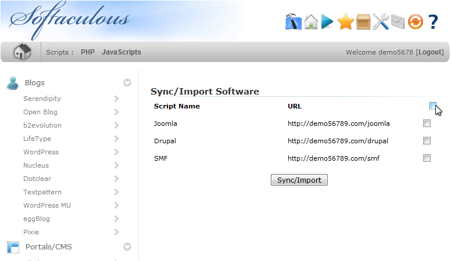451x261 pixels.
Task: Collapse the Portals/CMS category arrow
Action: coord(127,247)
